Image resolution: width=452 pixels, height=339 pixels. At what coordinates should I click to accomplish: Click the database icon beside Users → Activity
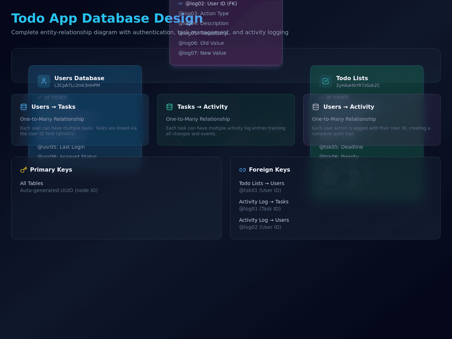[x=316, y=107]
